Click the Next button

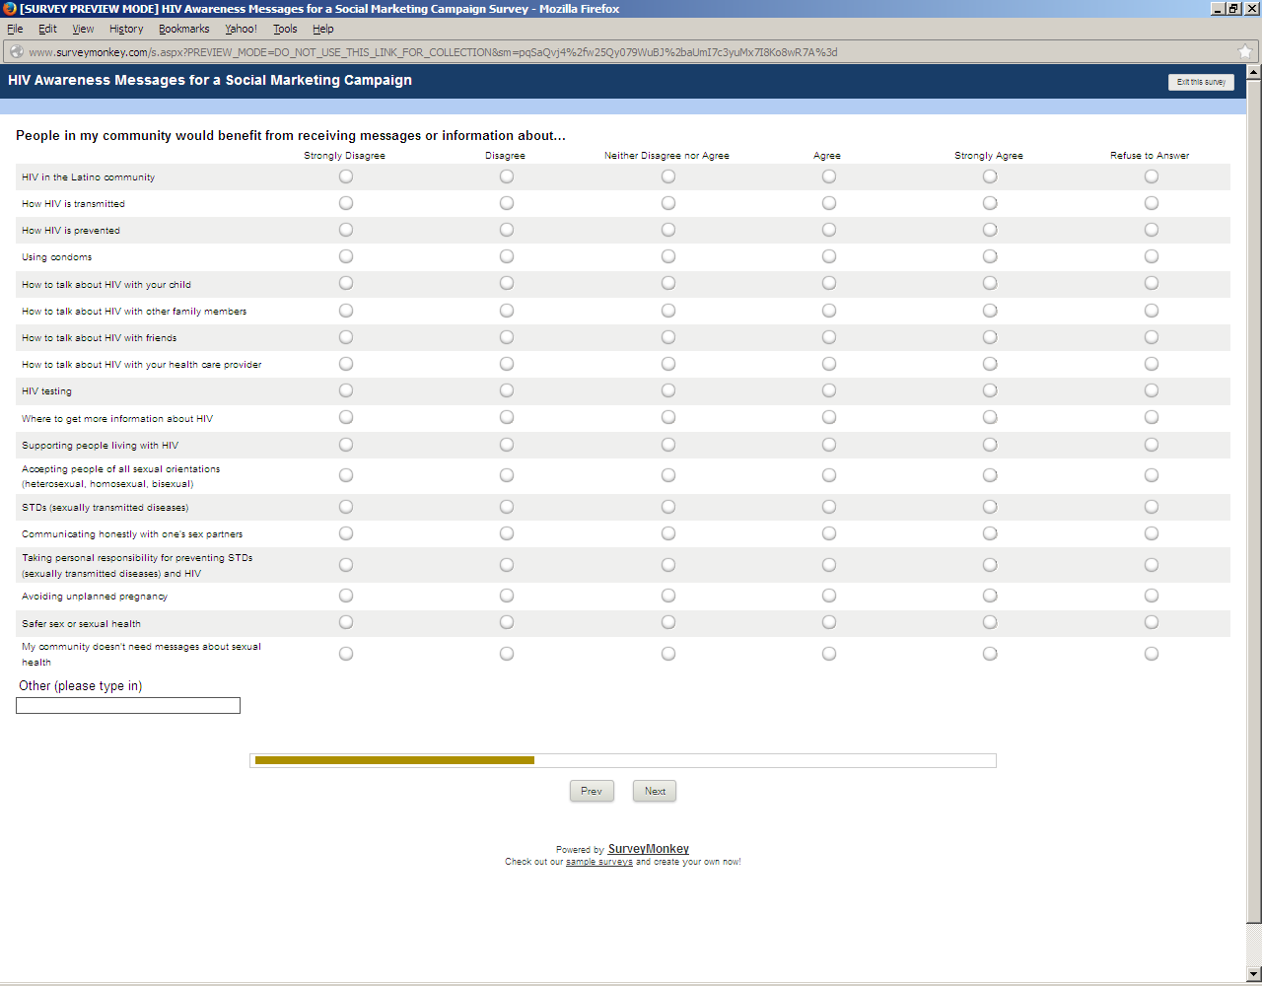pos(655,791)
